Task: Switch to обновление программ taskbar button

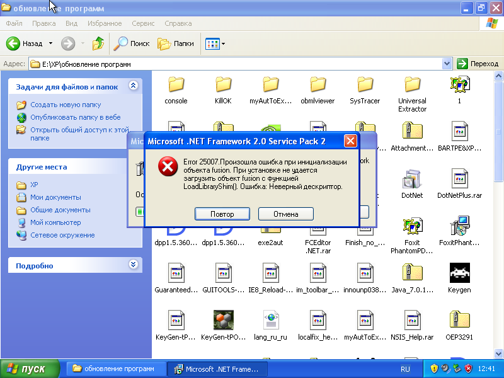Action: (117, 369)
